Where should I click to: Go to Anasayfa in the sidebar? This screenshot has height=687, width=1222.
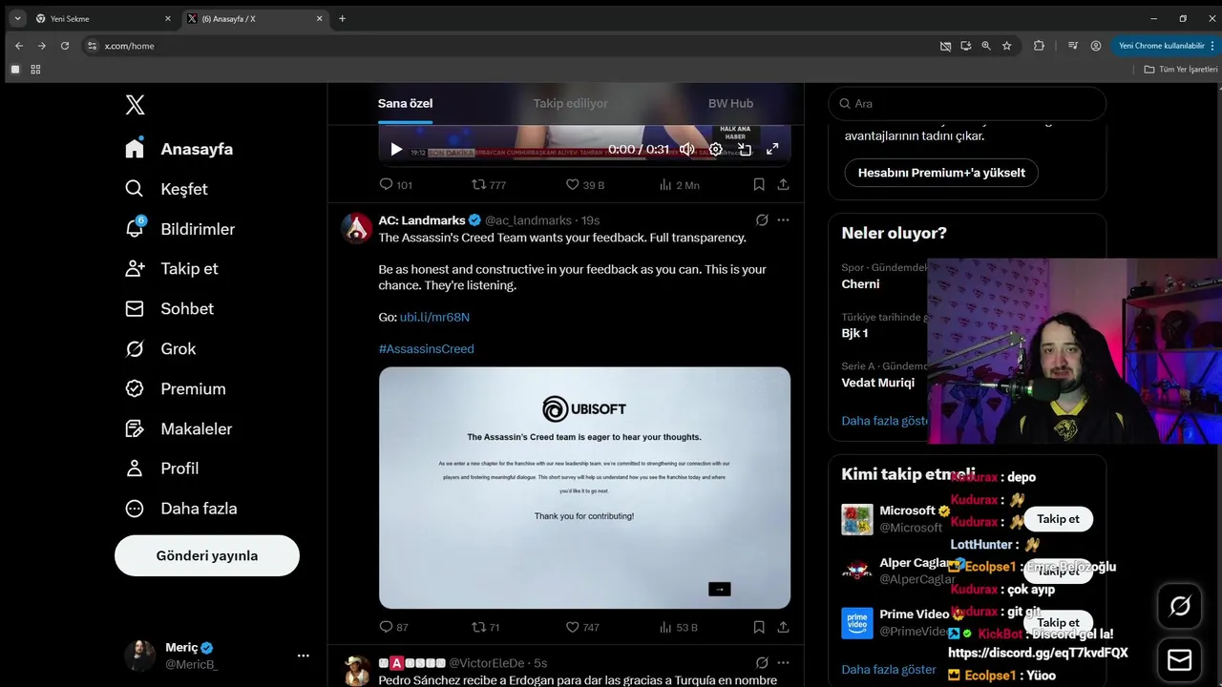pos(179,149)
